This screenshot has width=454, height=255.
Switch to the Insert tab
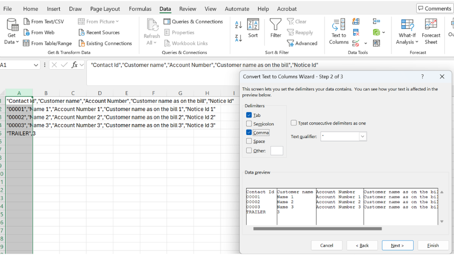(x=54, y=9)
